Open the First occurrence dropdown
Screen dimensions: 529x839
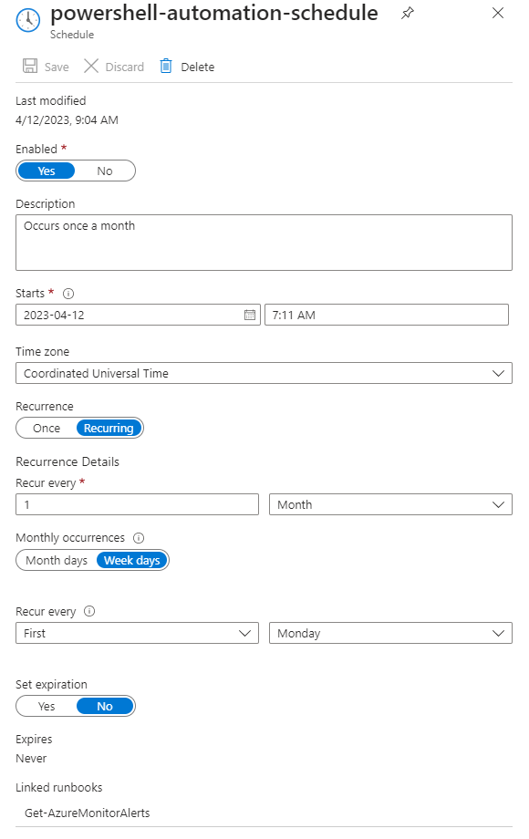[137, 633]
